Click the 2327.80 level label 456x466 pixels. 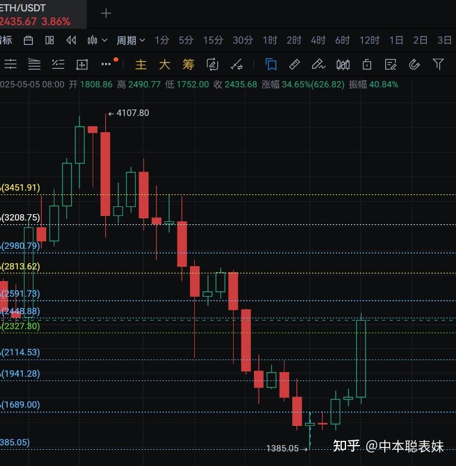(20, 326)
